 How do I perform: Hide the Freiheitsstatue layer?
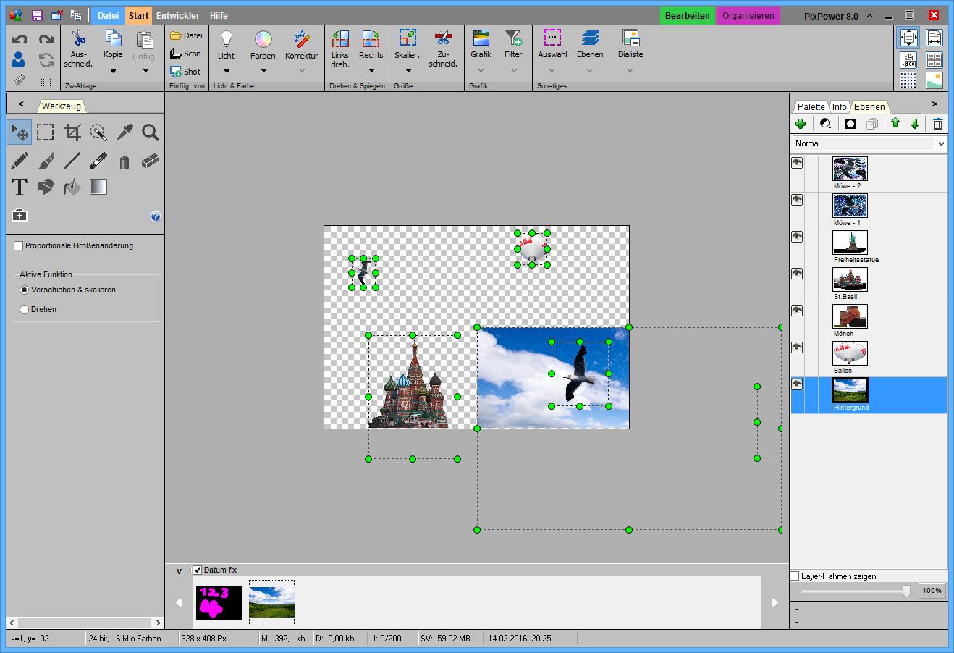coord(797,237)
